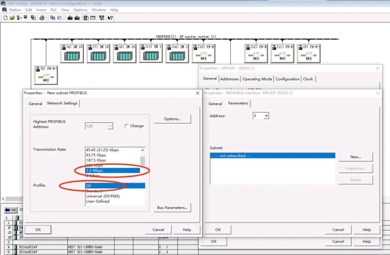Select the '--- not networked ---' subnet entry

click(x=273, y=155)
